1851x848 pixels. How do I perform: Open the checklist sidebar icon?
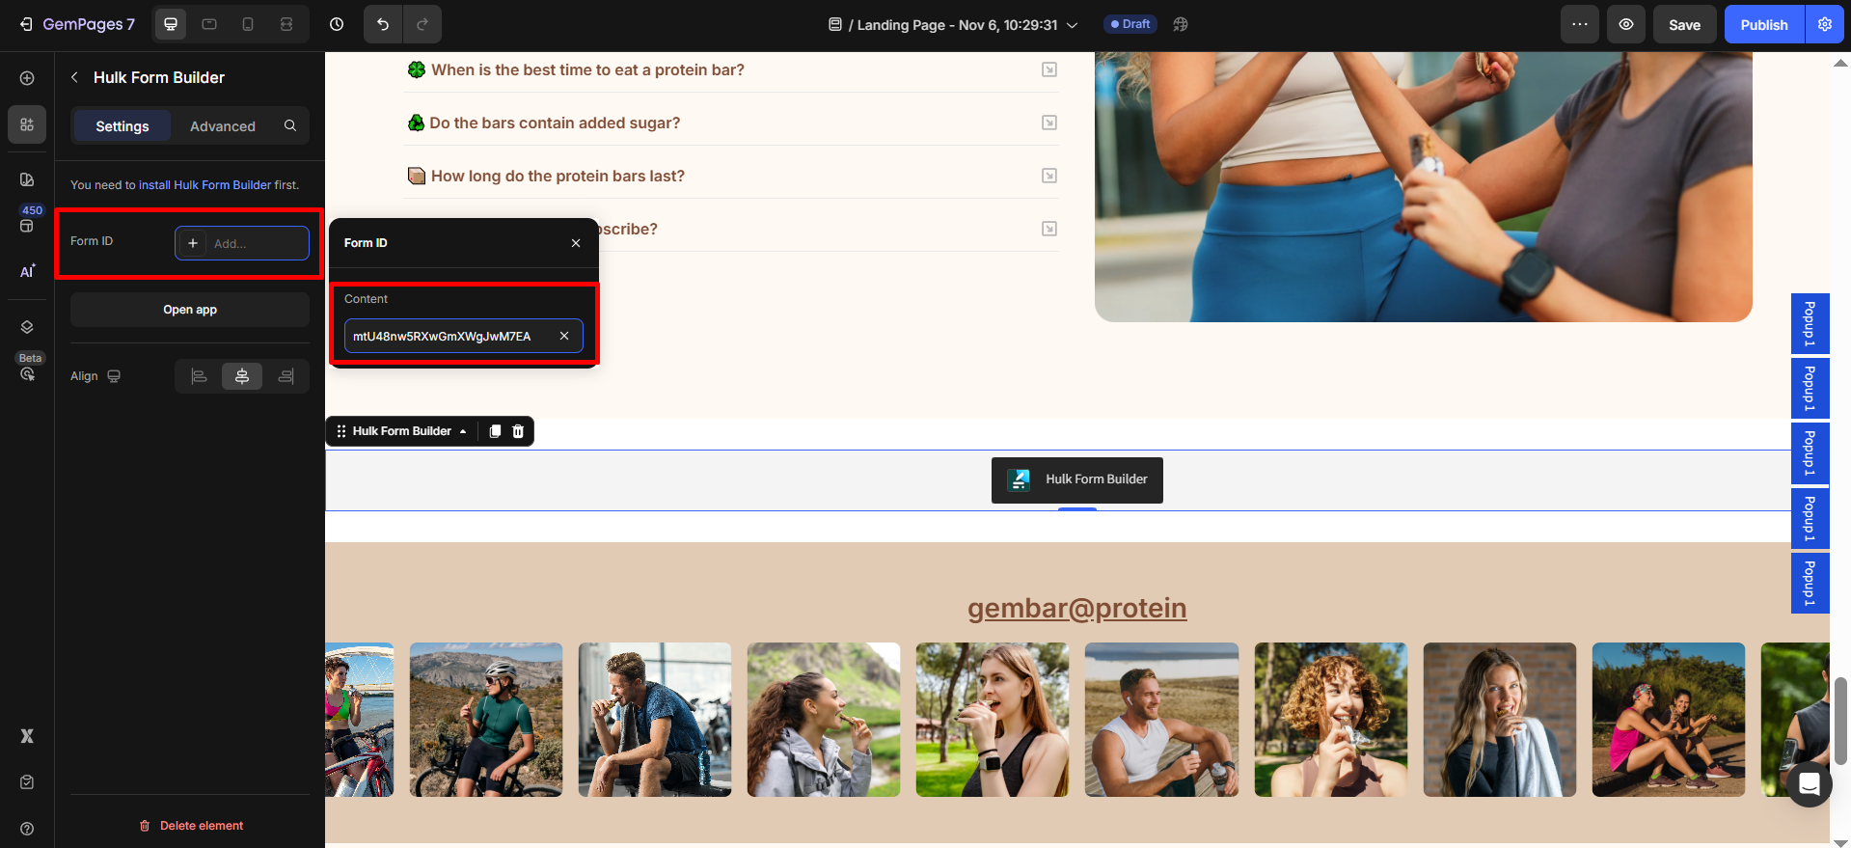click(27, 782)
